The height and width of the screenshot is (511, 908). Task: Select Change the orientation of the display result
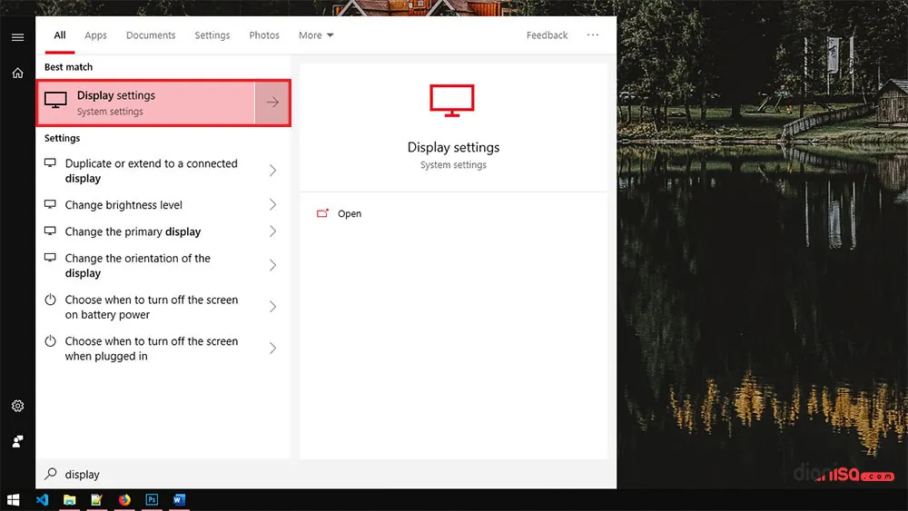point(163,265)
